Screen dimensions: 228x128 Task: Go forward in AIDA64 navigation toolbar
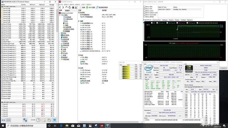pos(63,7)
